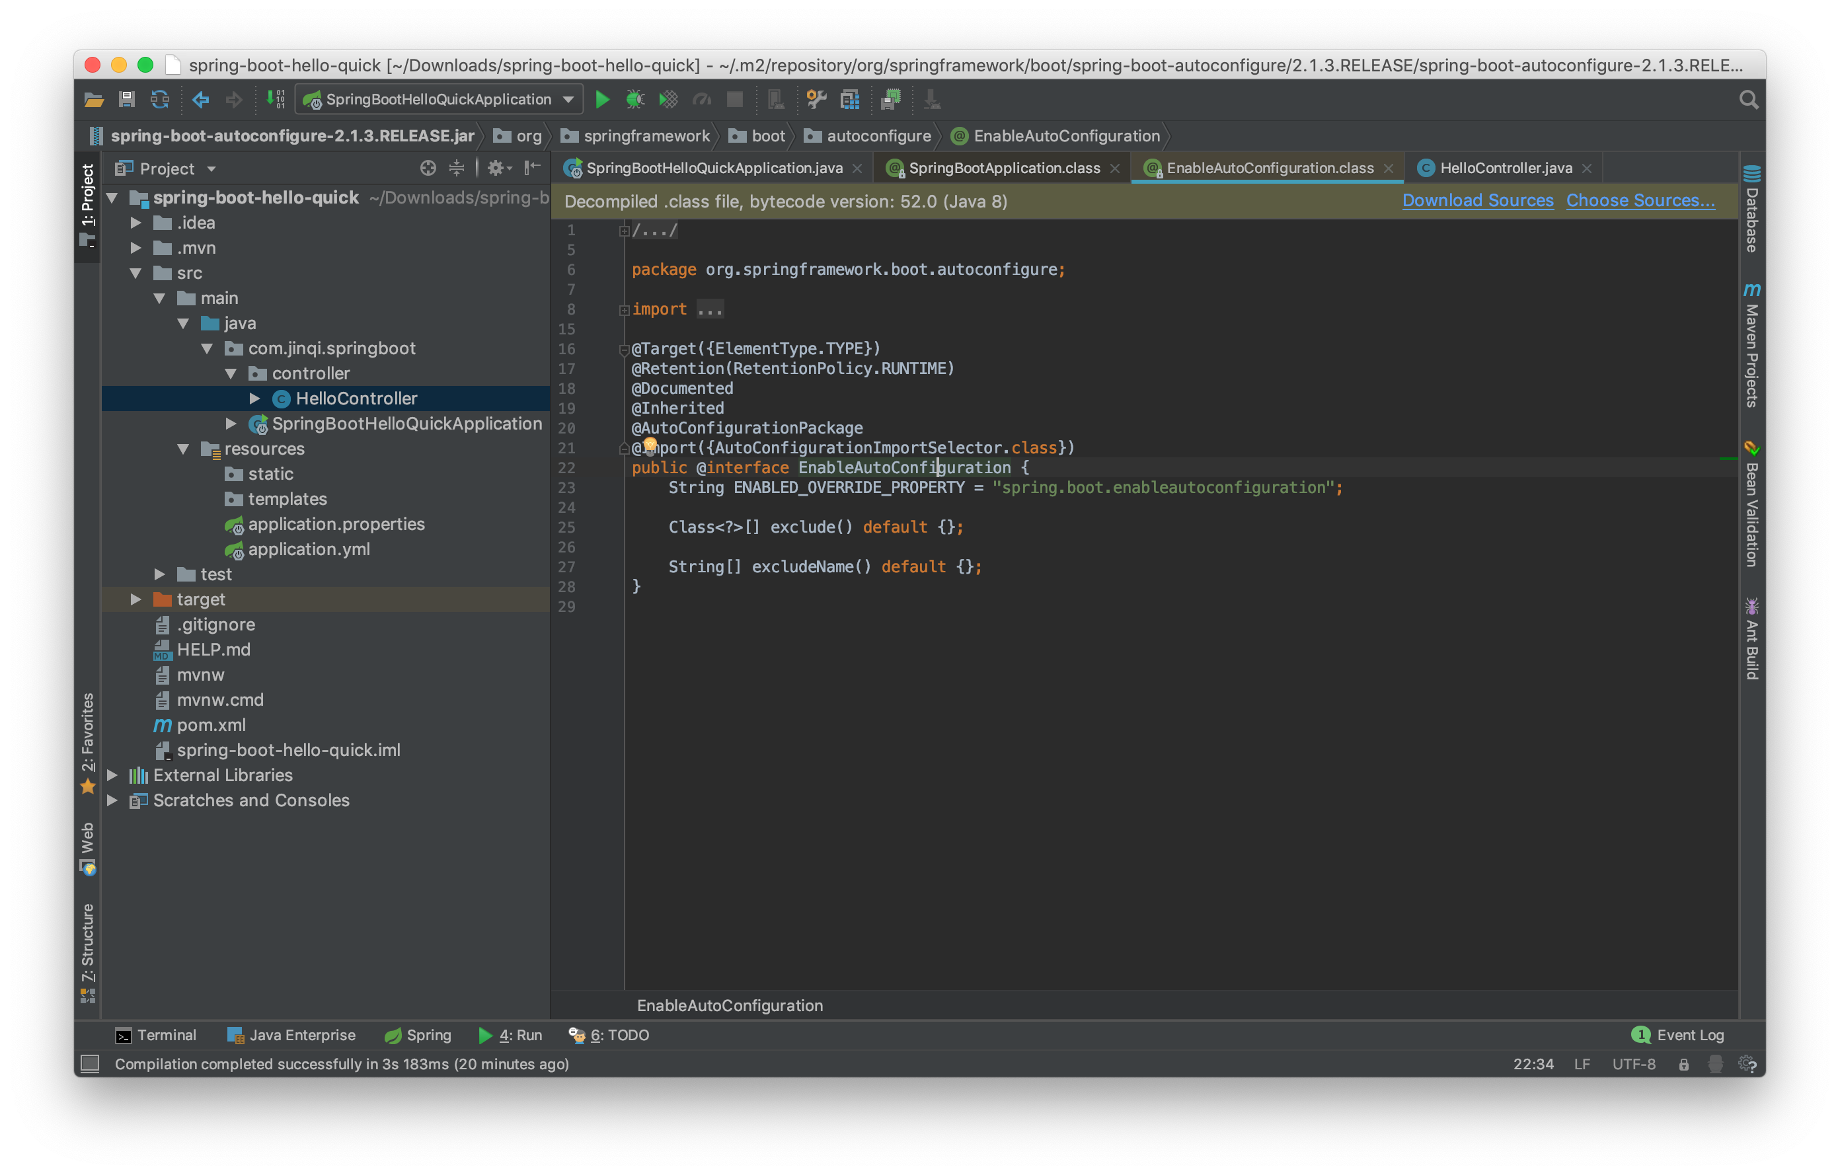Toggle the 1: Project tool window
This screenshot has width=1840, height=1175.
[x=88, y=205]
